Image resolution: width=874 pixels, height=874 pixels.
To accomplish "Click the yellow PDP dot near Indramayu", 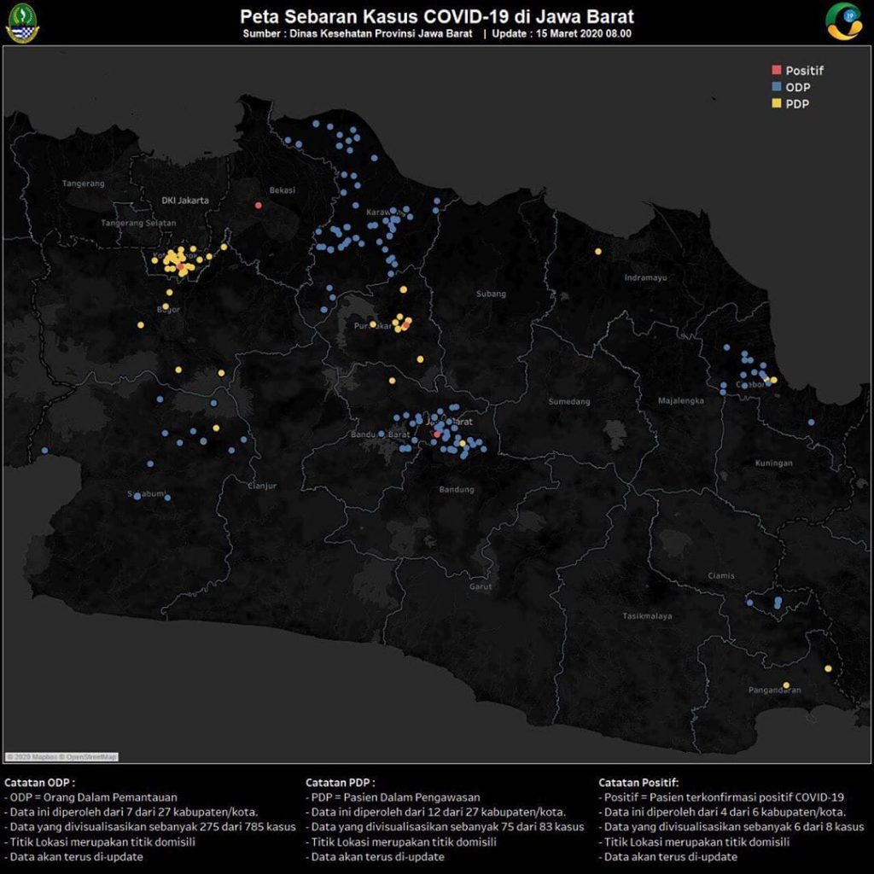I will 598,252.
